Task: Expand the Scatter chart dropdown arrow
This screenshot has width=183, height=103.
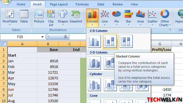Action: [152, 25]
